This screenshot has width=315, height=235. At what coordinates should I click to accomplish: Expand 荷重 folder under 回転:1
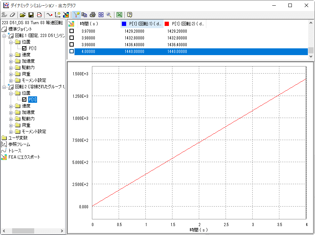pyautogui.click(x=11, y=74)
